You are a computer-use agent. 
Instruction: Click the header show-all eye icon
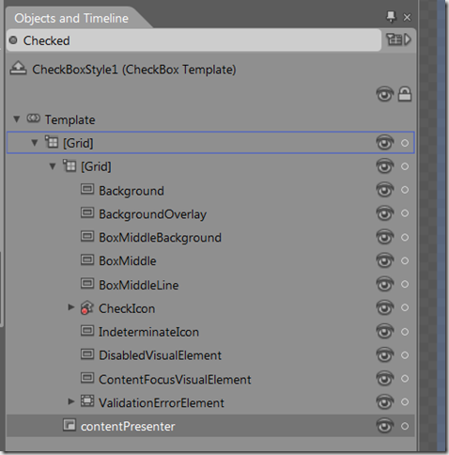(x=384, y=94)
